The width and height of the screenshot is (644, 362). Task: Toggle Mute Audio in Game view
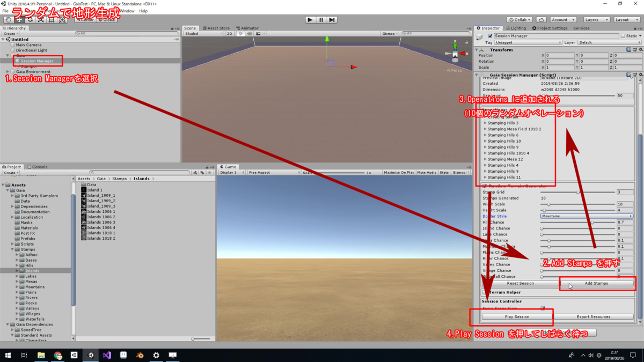pyautogui.click(x=427, y=173)
